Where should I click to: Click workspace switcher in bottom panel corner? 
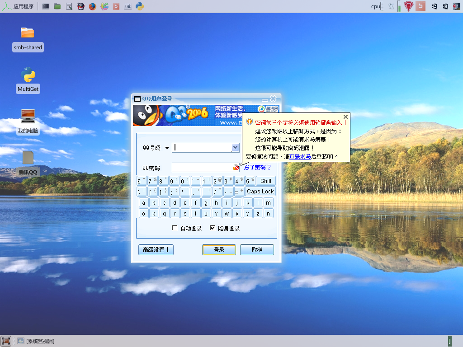[x=450, y=342]
